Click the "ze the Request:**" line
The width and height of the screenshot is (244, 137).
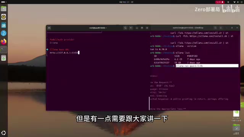click(161, 83)
